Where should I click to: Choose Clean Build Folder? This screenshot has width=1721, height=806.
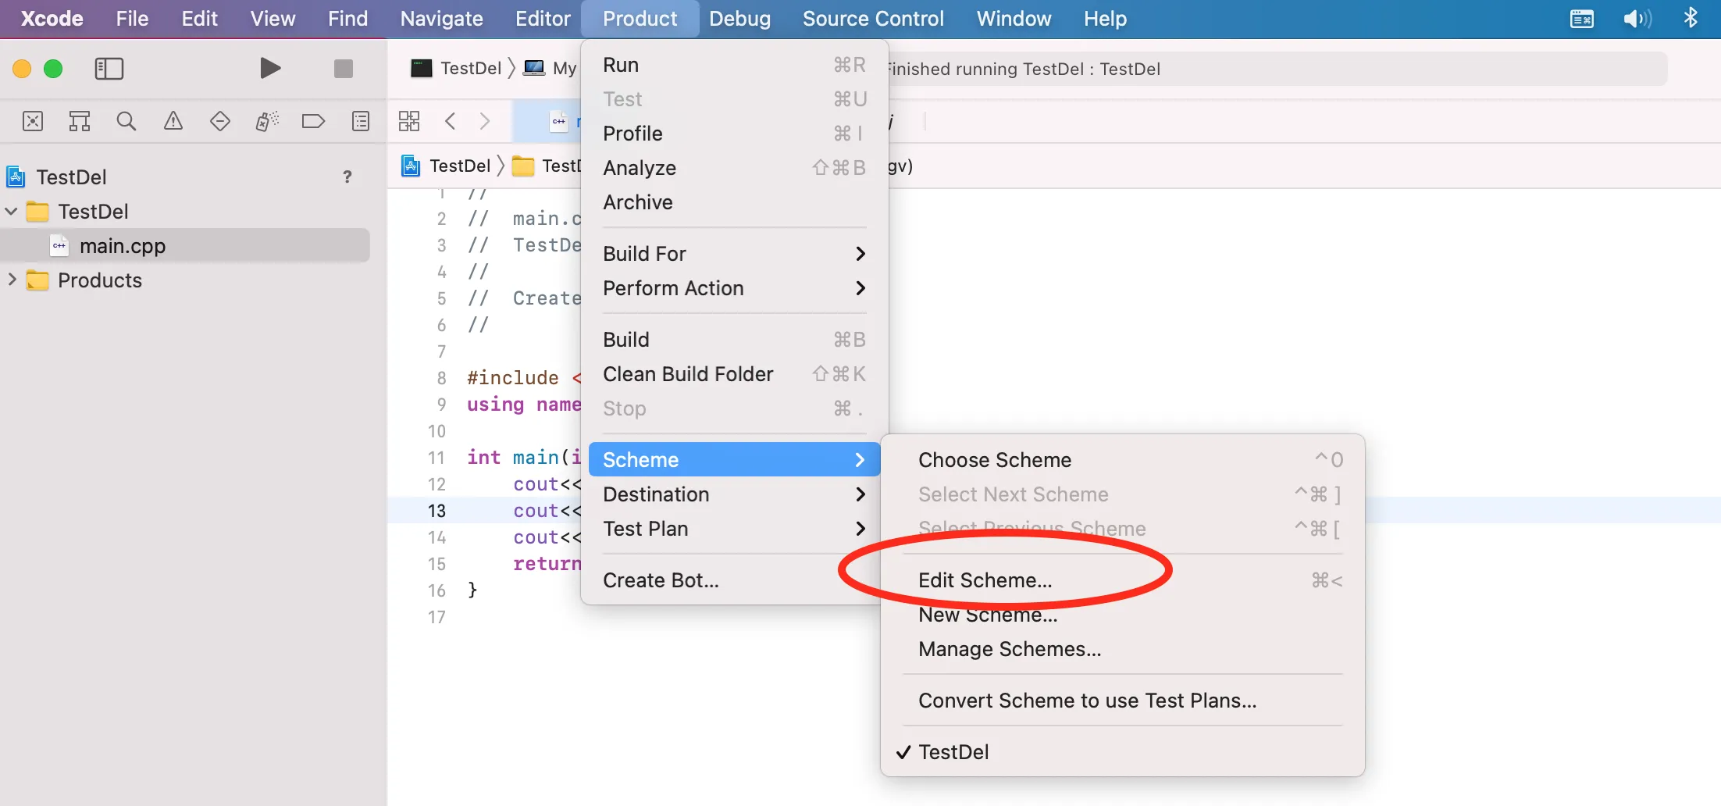click(734, 374)
